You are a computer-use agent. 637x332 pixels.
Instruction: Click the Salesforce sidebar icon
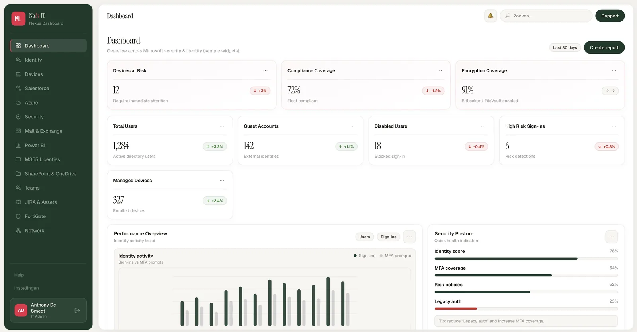click(x=18, y=88)
